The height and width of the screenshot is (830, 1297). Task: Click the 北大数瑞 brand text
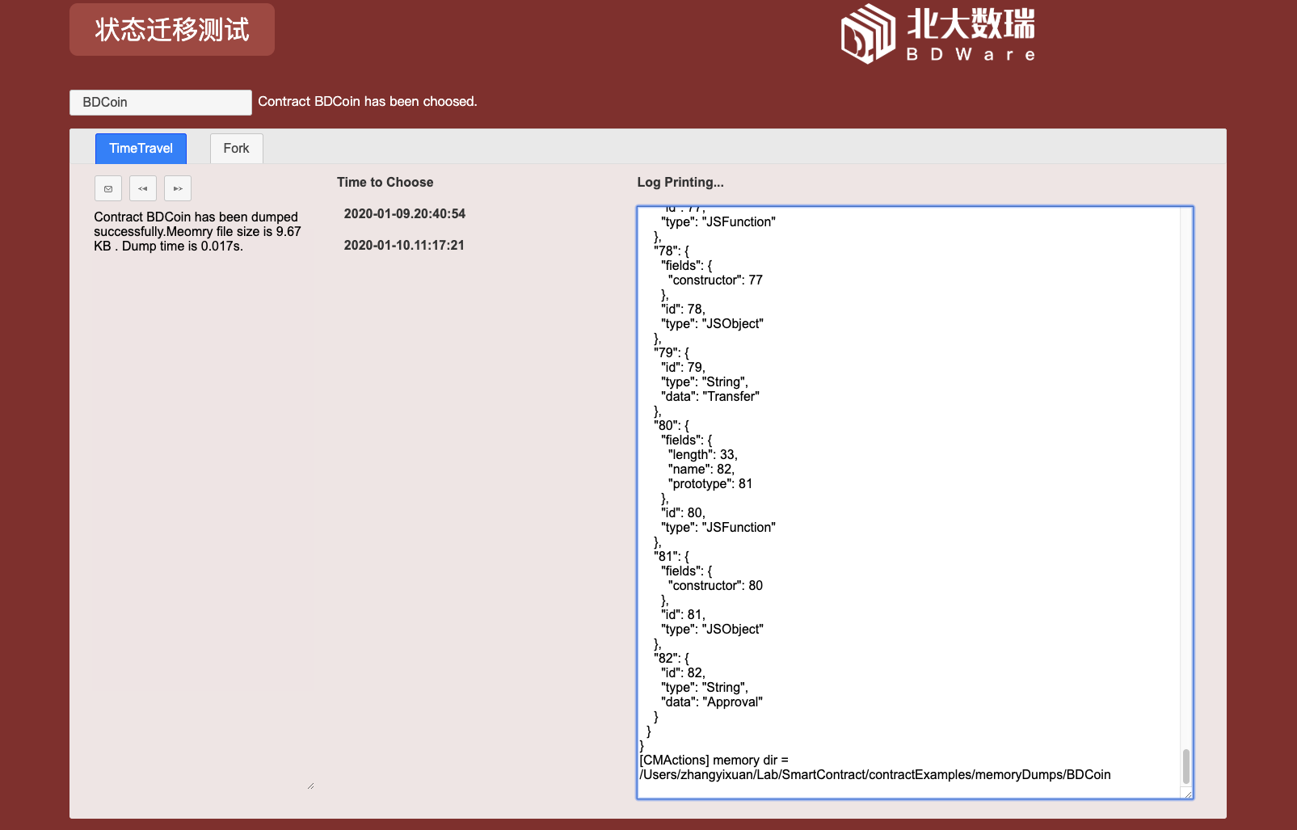(971, 24)
